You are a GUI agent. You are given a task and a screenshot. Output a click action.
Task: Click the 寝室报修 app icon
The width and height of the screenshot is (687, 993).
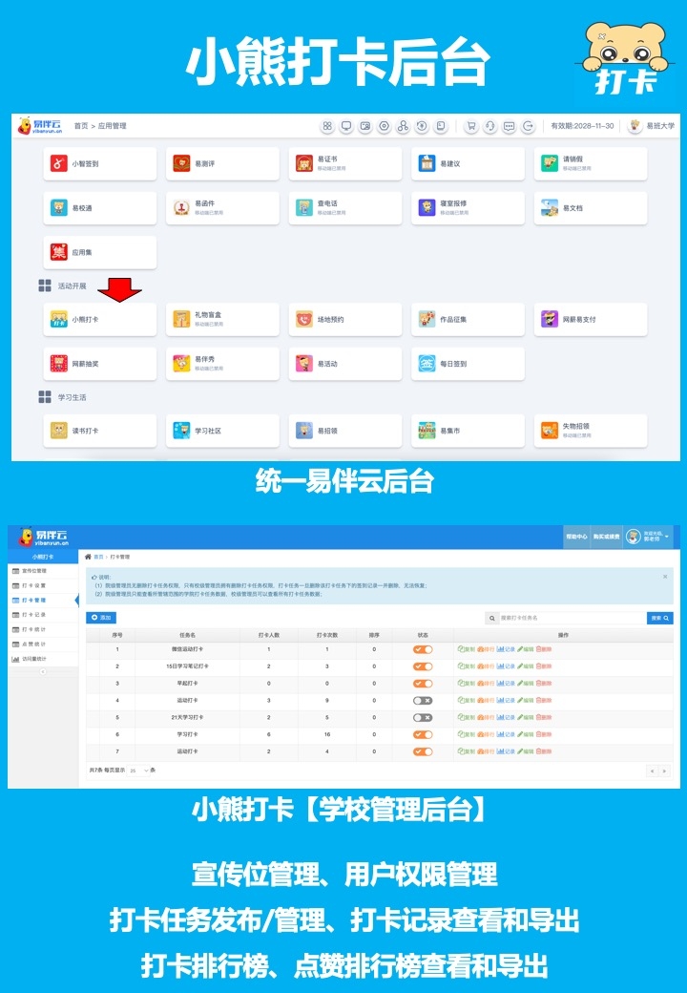pyautogui.click(x=427, y=208)
